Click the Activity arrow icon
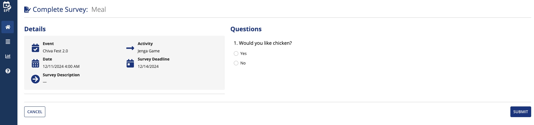The width and height of the screenshot is (534, 125). tap(130, 48)
